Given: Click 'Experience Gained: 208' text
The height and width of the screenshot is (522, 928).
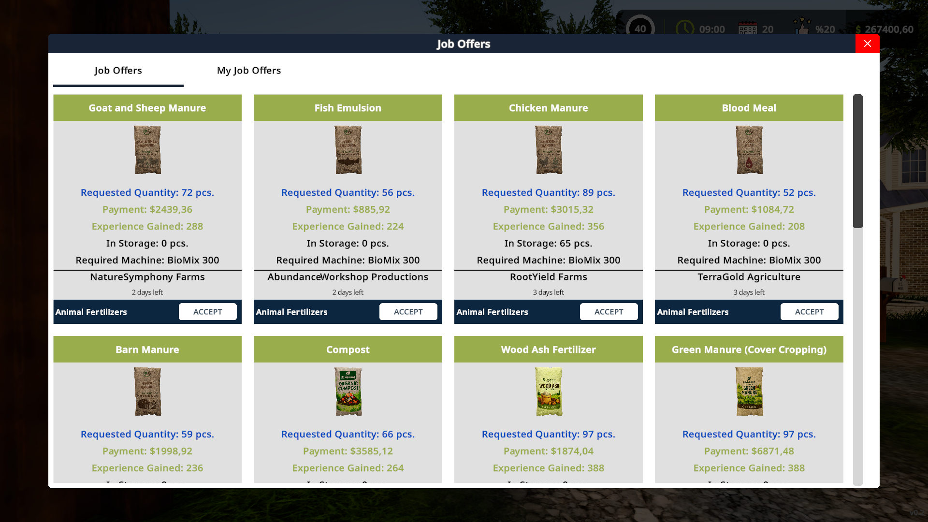Looking at the screenshot, I should click(x=749, y=226).
